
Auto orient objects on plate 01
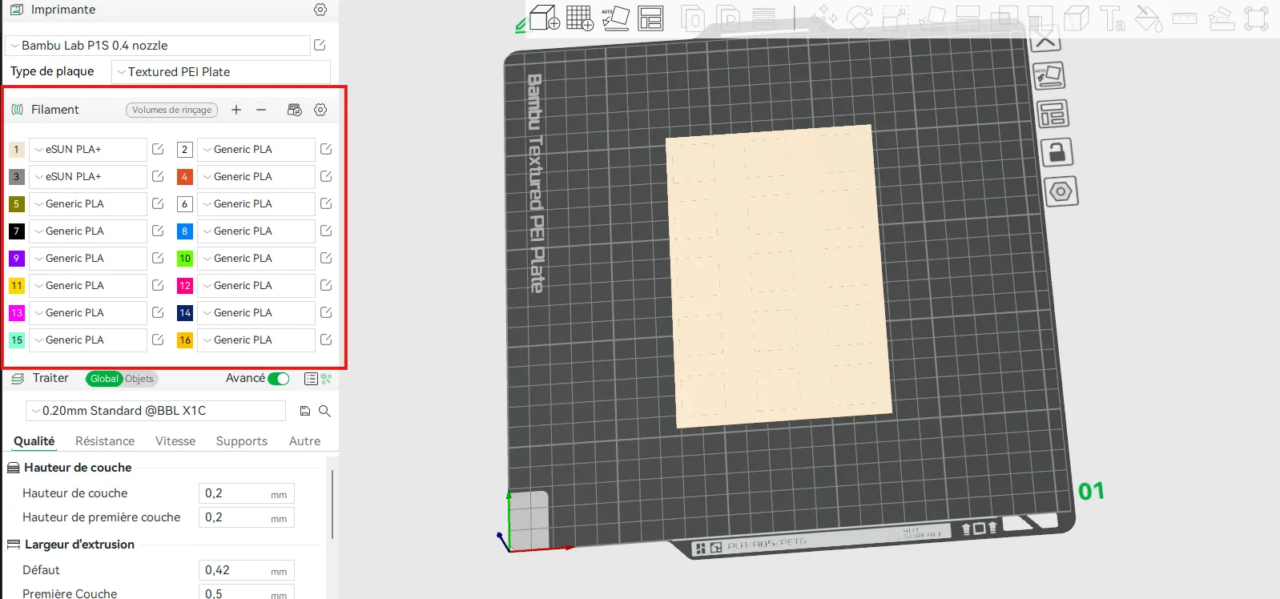(x=1049, y=76)
